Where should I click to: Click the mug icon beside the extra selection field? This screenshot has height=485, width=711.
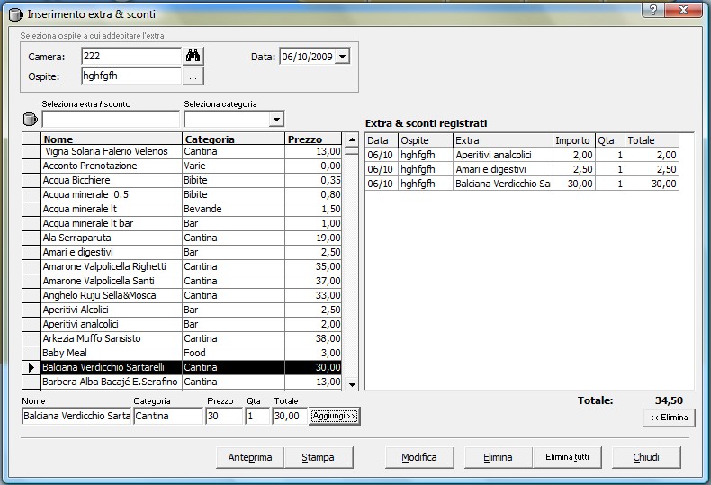(x=30, y=119)
